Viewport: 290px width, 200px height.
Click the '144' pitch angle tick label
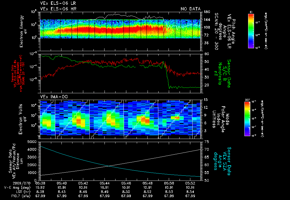(207, 19)
